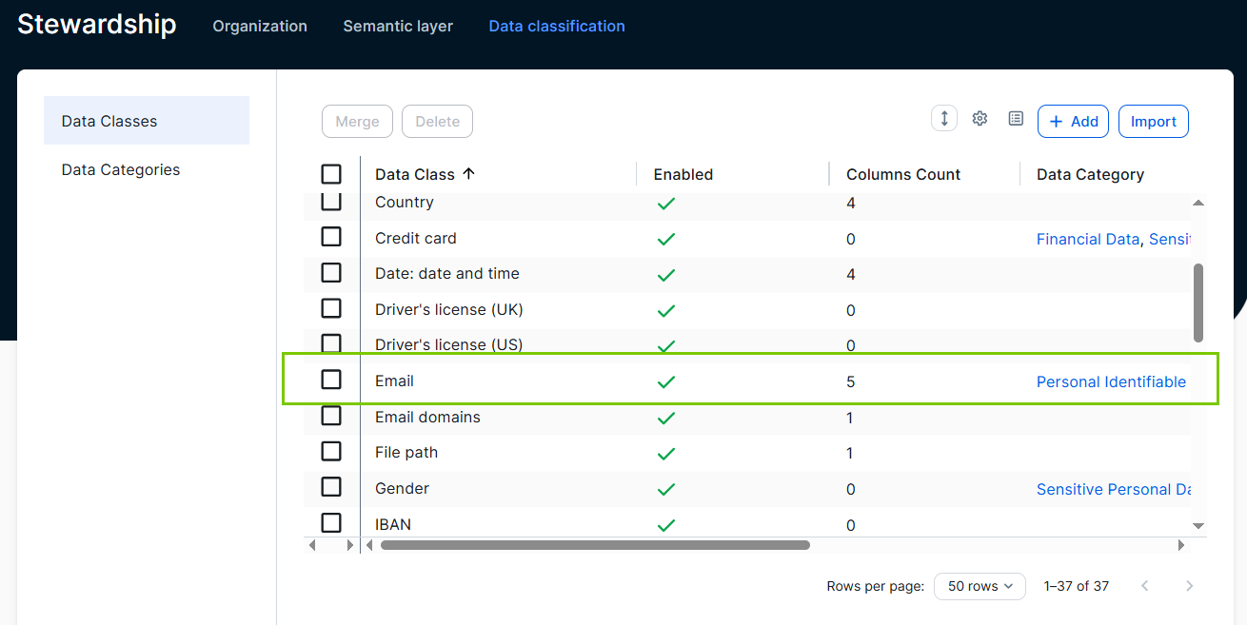Toggle the select-all header checkbox
The height and width of the screenshot is (625, 1247).
[x=331, y=174]
